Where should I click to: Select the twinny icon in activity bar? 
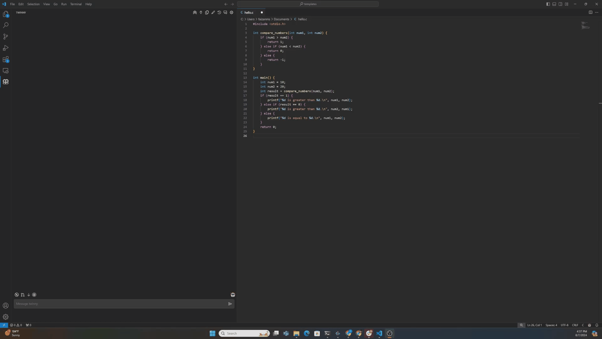[6, 82]
